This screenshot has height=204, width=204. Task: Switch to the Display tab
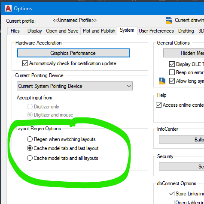35,31
